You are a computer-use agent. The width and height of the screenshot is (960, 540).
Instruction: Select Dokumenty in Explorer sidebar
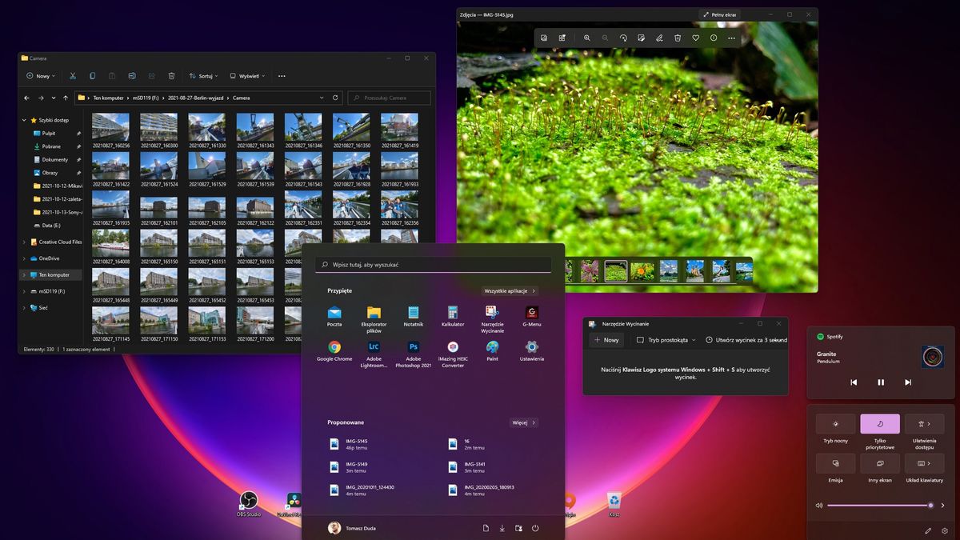tap(54, 159)
